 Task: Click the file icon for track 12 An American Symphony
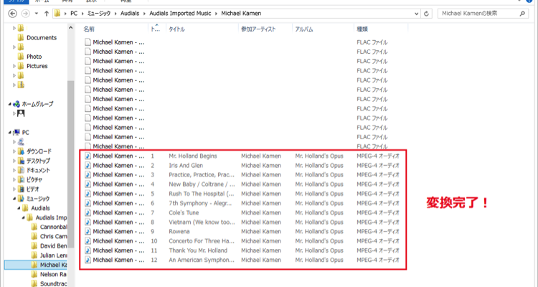coord(88,260)
